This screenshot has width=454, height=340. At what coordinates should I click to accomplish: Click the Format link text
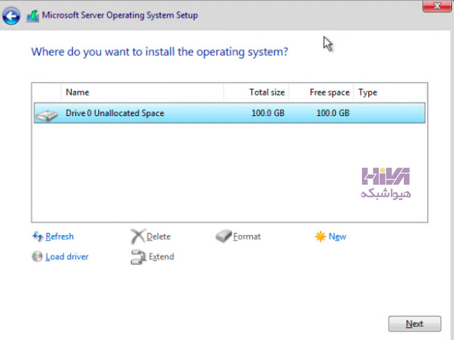pyautogui.click(x=246, y=236)
